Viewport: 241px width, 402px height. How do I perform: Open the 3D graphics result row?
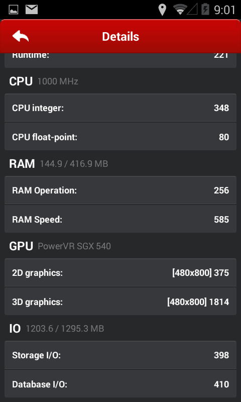(x=120, y=301)
